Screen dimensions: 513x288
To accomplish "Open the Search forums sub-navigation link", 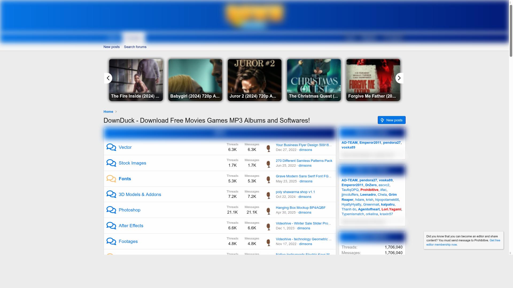I will 135,47.
